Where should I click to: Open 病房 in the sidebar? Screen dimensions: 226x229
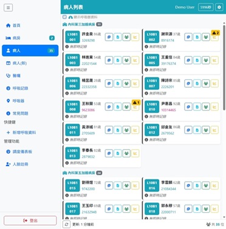tap(30, 38)
